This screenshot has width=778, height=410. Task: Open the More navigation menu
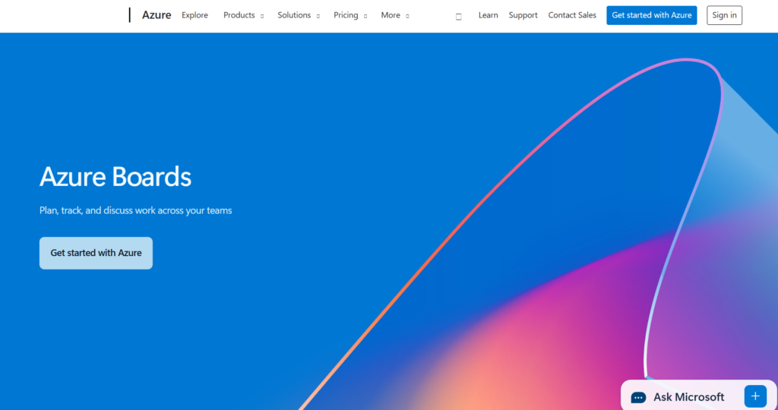pyautogui.click(x=391, y=15)
